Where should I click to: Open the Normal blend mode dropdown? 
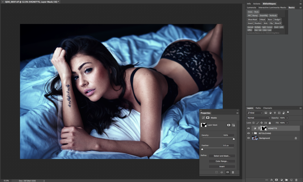coord(258,118)
